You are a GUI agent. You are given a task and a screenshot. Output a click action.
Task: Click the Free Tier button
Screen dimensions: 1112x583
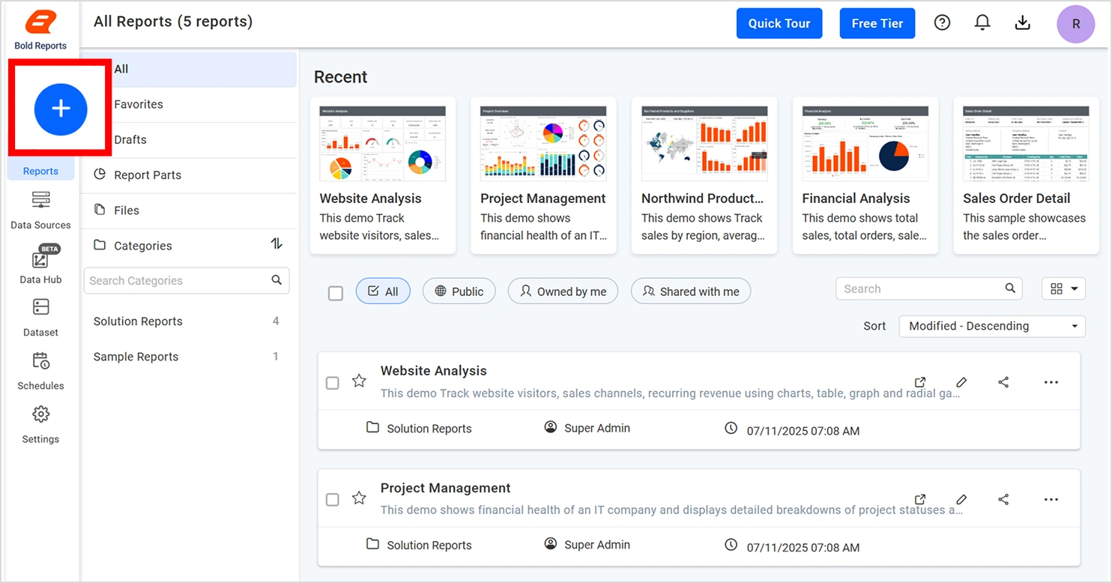[x=877, y=23]
